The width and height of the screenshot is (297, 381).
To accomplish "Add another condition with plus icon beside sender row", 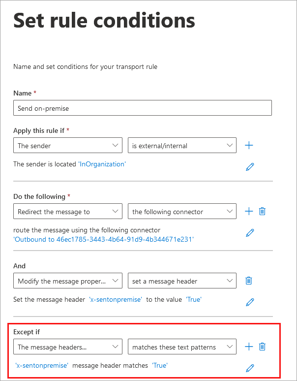I will tap(249, 145).
